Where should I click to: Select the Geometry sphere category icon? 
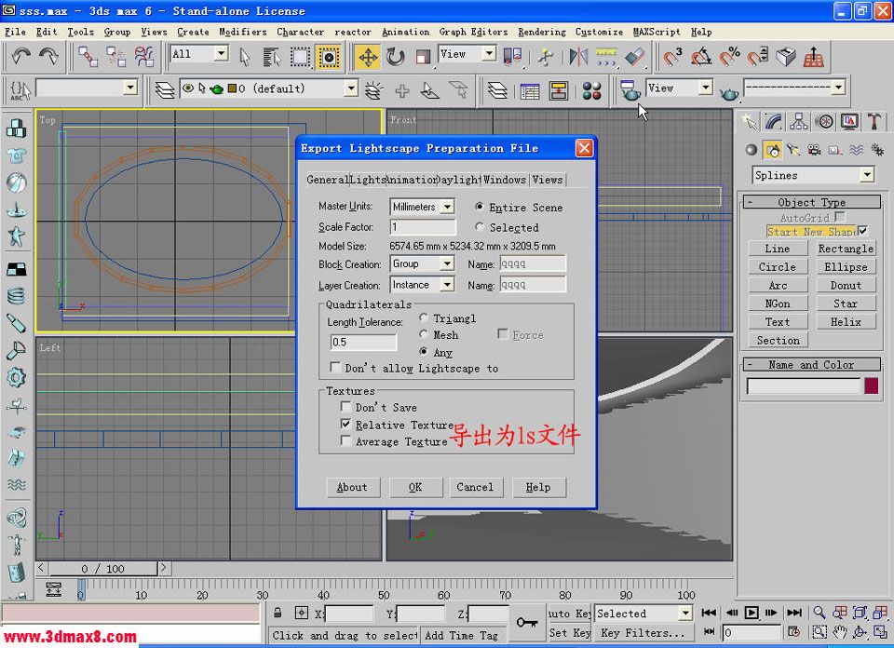752,150
